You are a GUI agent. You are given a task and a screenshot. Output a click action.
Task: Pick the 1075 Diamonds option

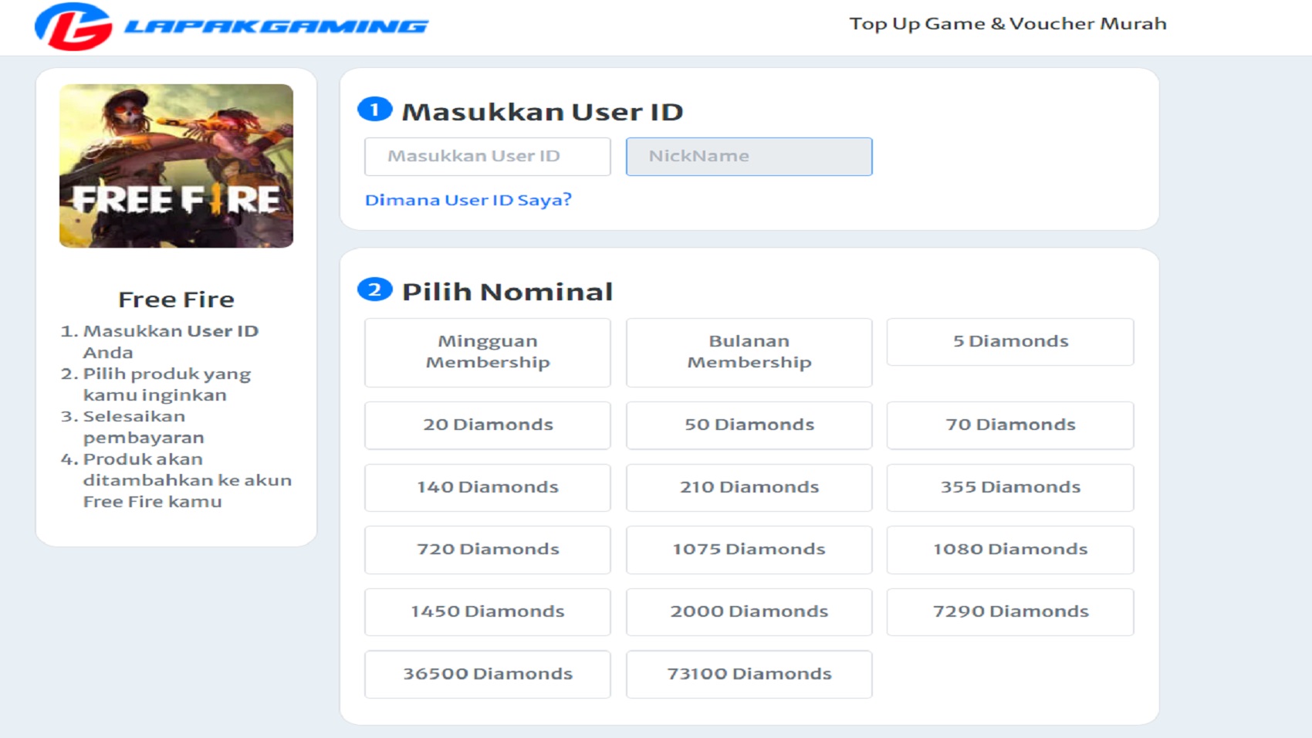(x=748, y=550)
